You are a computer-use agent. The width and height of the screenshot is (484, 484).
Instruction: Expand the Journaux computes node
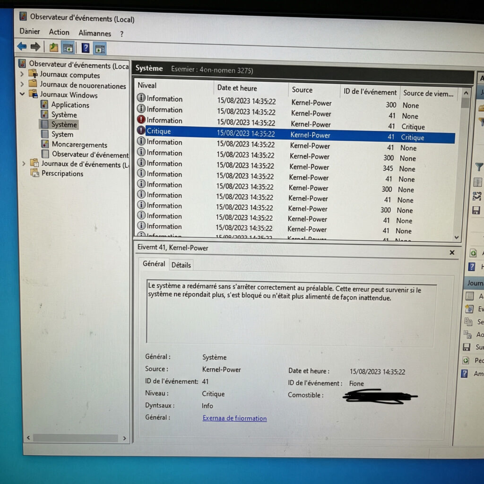[22, 75]
